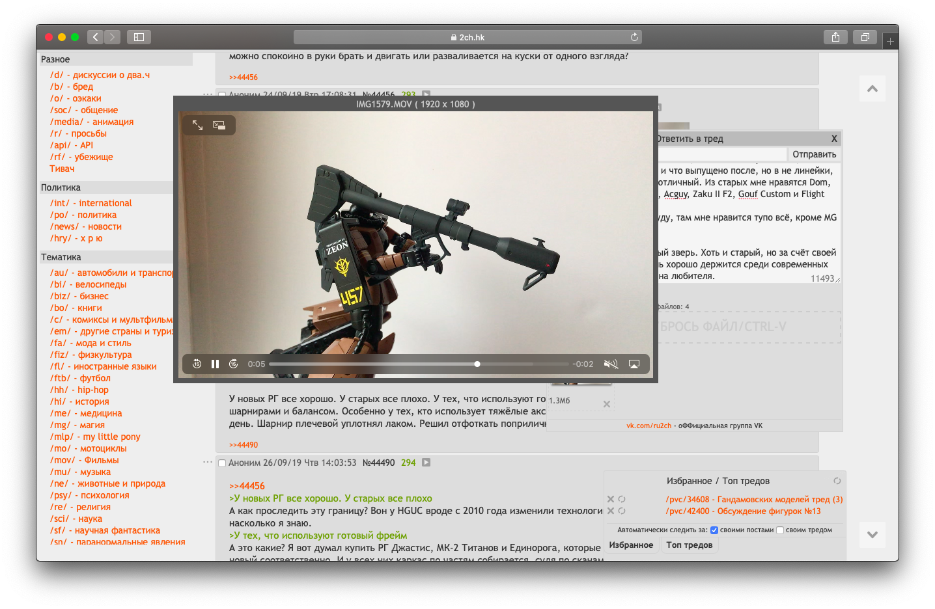This screenshot has height=609, width=935.
Task: Click the arrow icon after post number 294
Action: 426,463
